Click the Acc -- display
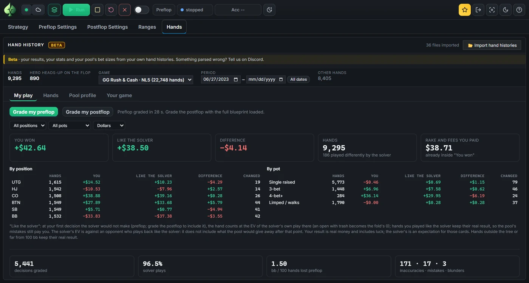This screenshot has width=529, height=283. [x=238, y=10]
